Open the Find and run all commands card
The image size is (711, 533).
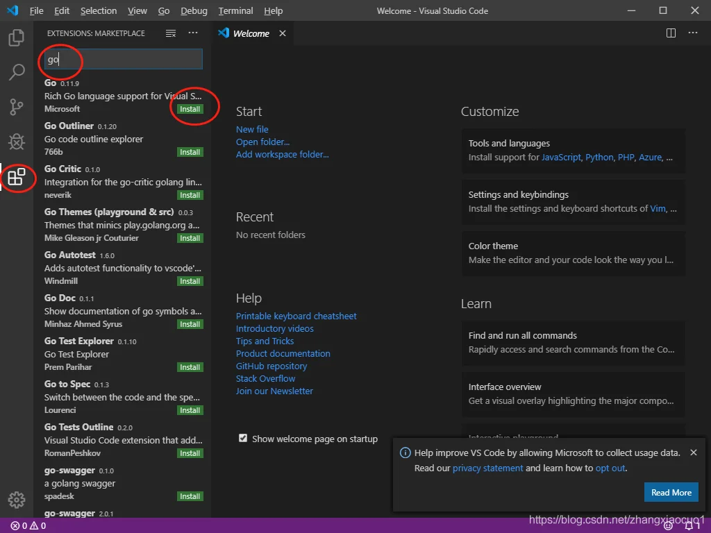[x=573, y=343]
